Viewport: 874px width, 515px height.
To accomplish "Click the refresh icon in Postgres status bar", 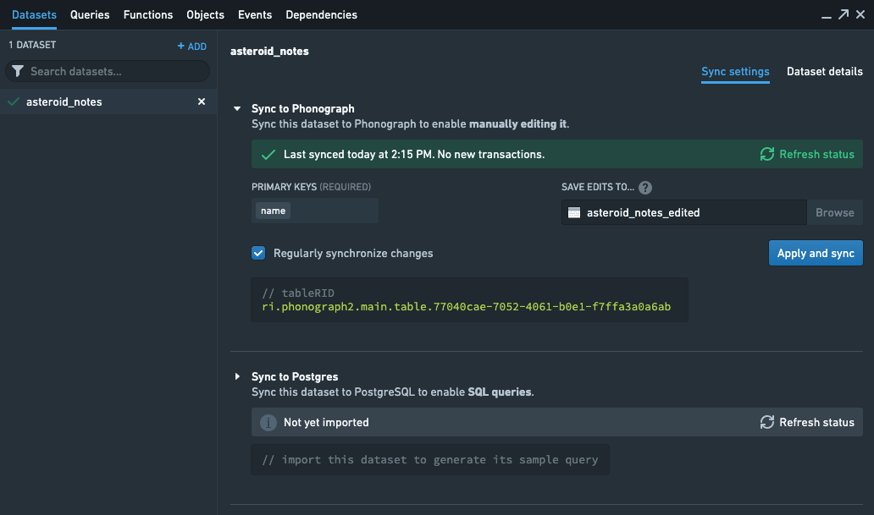I will [767, 423].
